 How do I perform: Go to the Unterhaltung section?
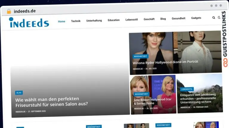click(x=94, y=21)
